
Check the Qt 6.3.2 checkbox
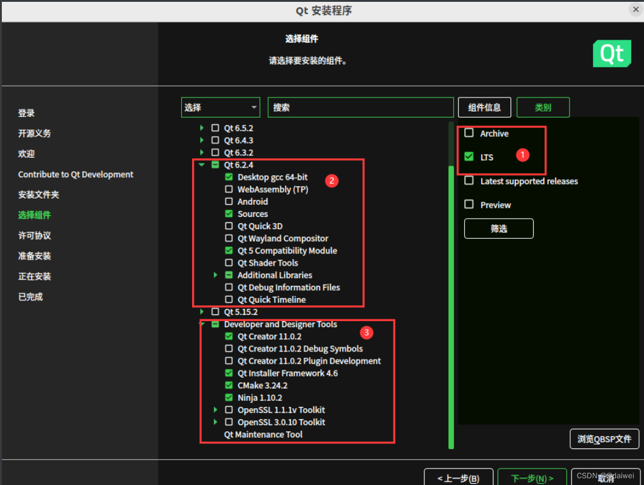(215, 152)
